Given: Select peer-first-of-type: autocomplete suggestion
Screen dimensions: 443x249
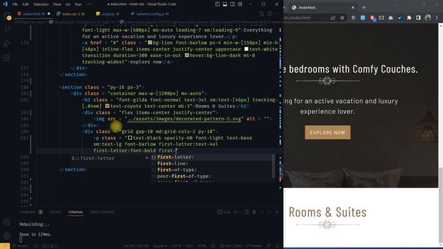Looking at the screenshot, I should click(213, 176).
